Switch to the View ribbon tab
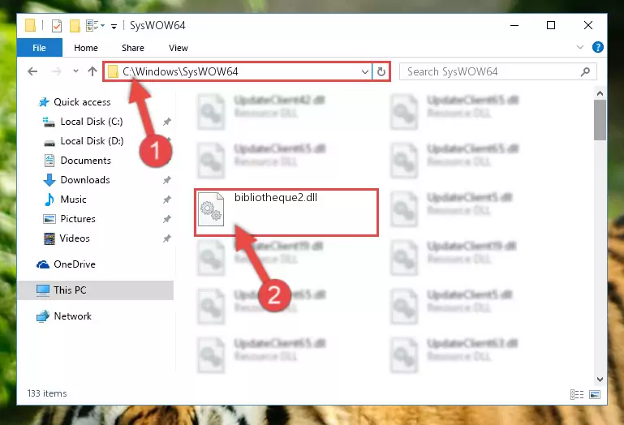Screen dimensions: 624x425 click(179, 48)
